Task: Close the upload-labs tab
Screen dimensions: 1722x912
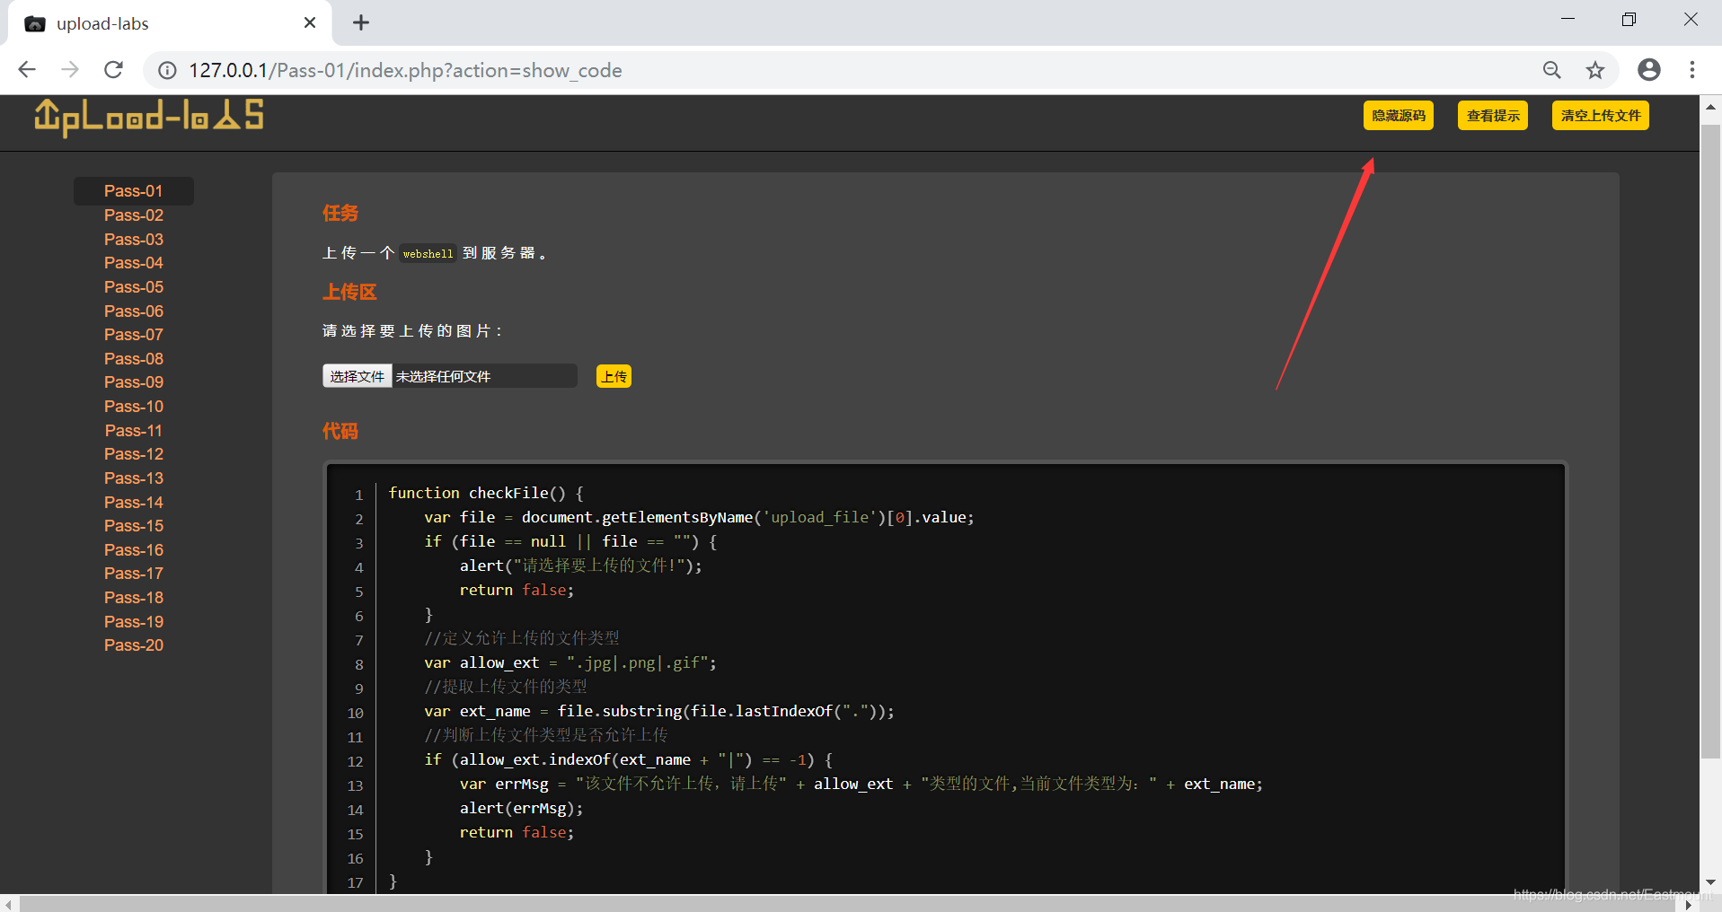Action: (x=310, y=22)
